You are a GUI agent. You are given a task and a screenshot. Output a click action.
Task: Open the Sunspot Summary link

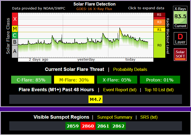[x=114, y=117]
